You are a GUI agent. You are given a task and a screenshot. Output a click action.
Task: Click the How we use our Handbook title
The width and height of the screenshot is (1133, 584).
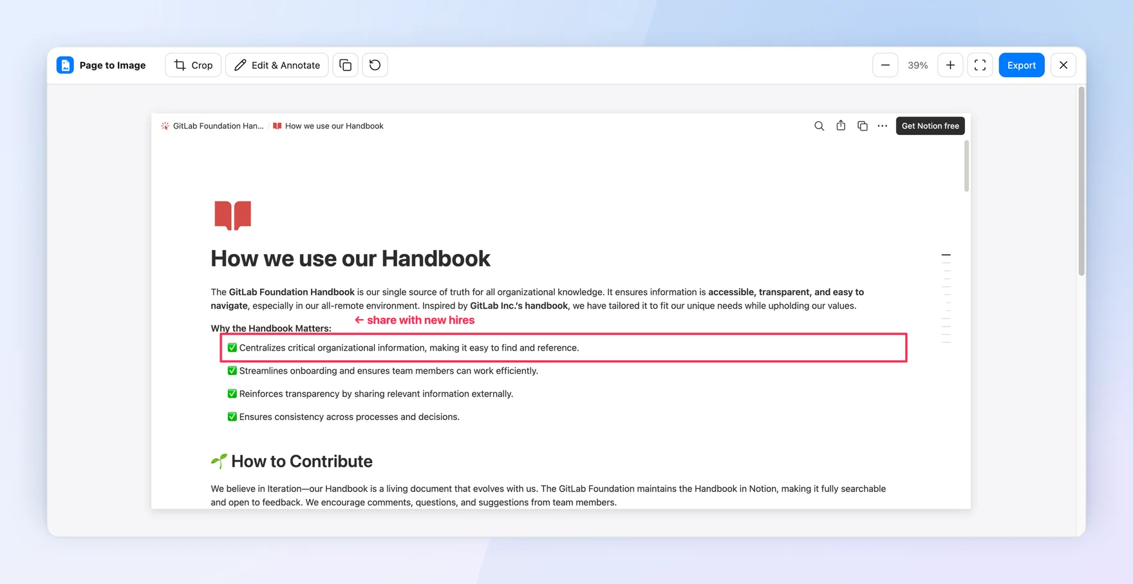(x=350, y=259)
